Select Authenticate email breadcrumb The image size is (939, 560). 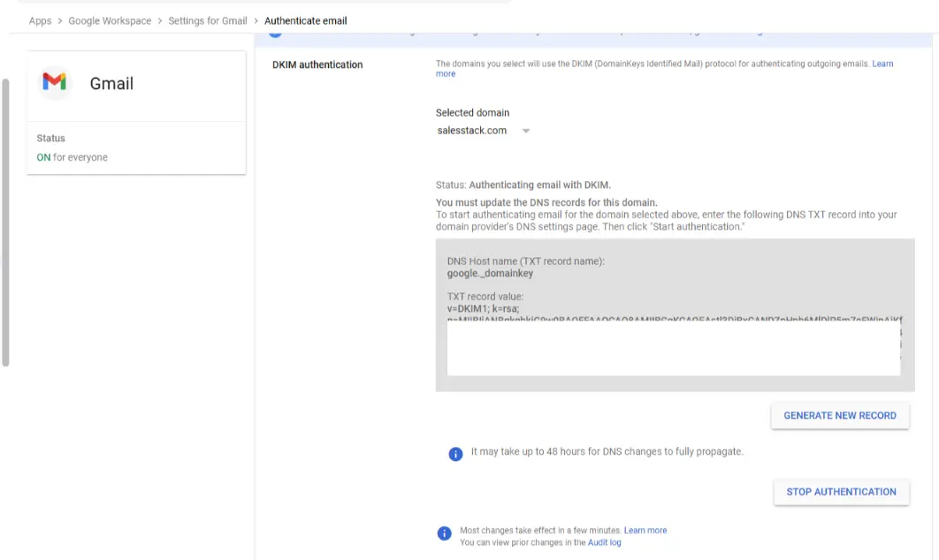[305, 21]
